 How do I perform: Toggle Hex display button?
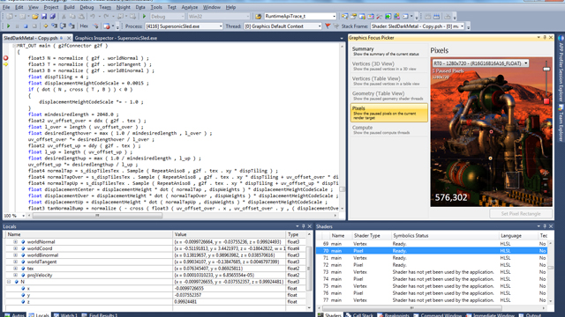(x=84, y=26)
